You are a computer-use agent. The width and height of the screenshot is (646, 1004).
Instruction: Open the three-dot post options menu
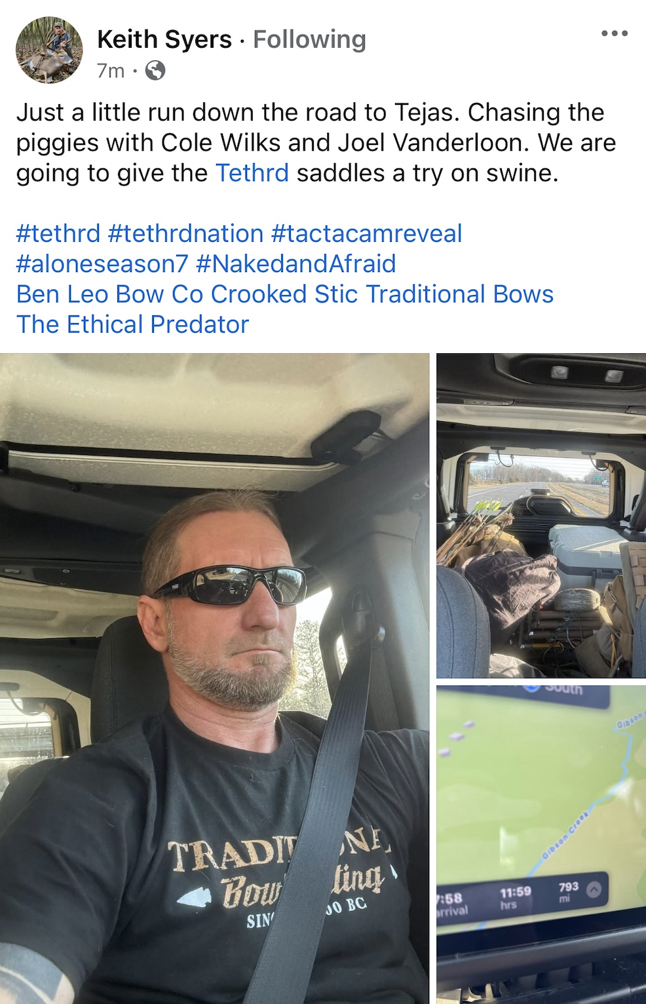point(614,34)
